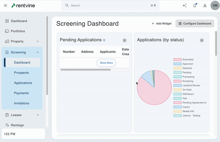
Task: Toggle Landlord Review legend entry
Action: [191, 86]
